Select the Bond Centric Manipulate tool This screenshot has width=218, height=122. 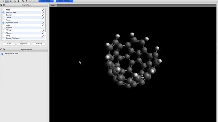coord(11,1)
